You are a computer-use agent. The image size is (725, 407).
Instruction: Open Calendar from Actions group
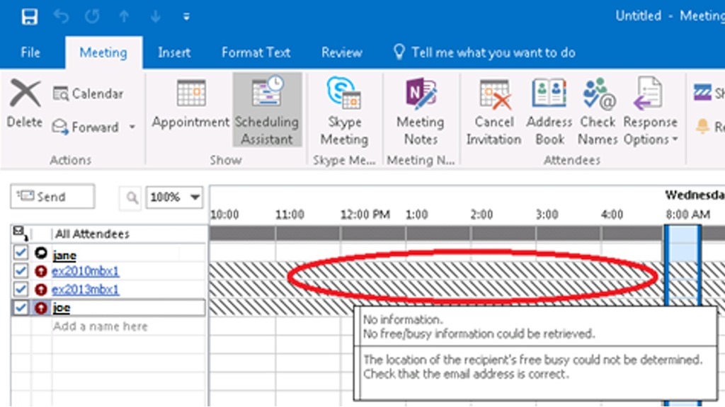[88, 94]
